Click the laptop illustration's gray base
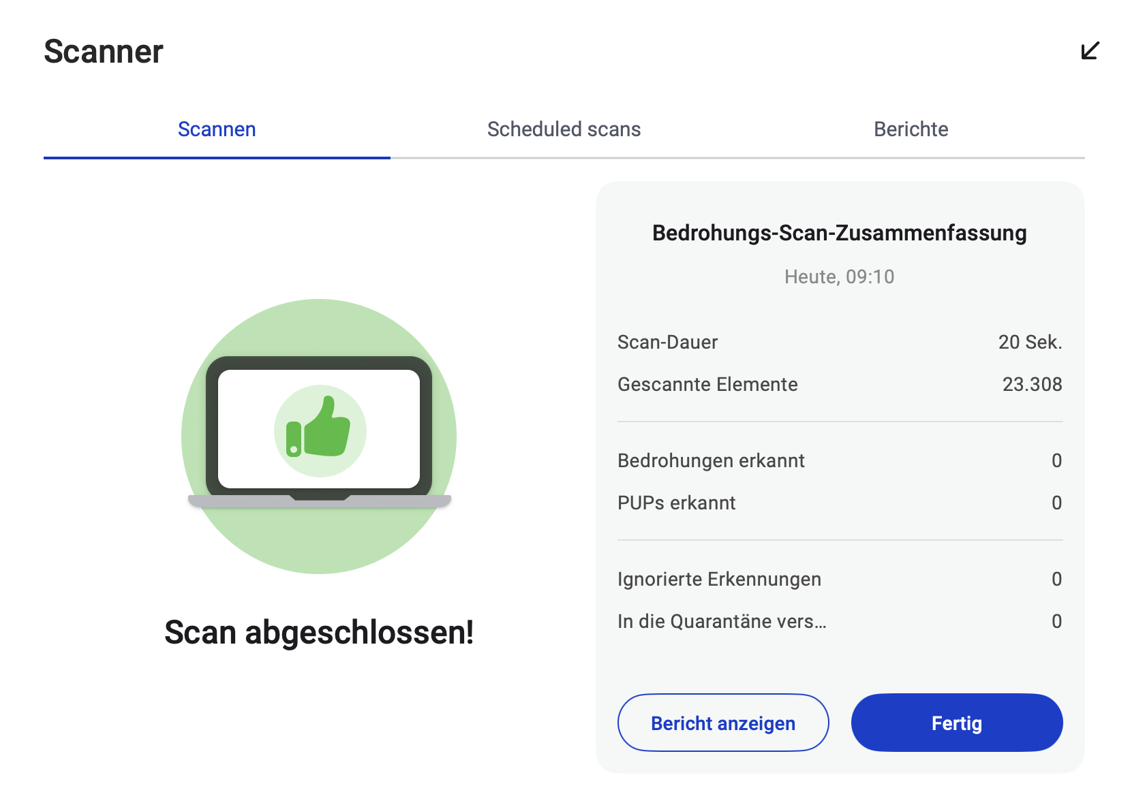Viewport: 1130px width, 790px height. click(319, 502)
